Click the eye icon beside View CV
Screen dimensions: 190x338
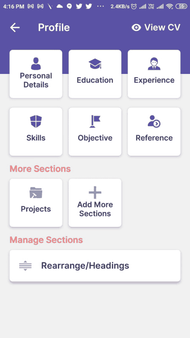136,27
